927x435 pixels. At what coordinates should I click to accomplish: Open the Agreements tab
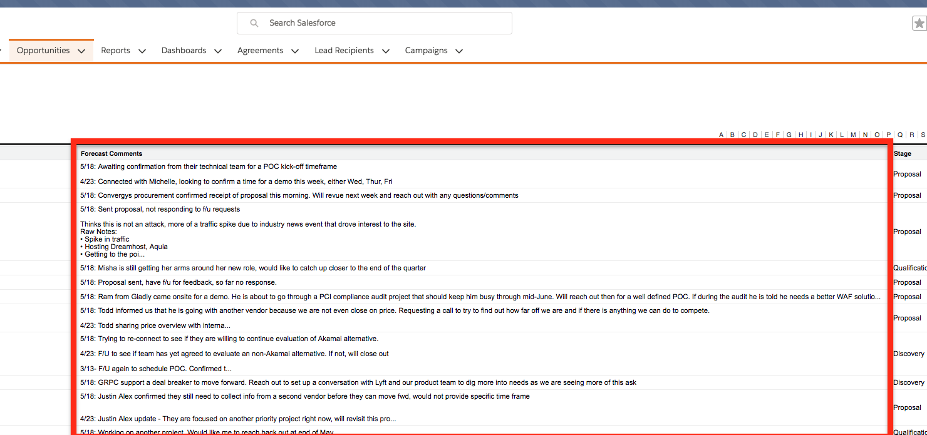260,51
